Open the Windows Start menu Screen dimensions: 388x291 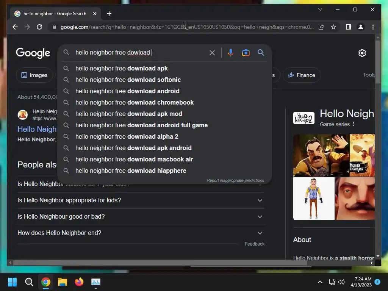point(12,282)
